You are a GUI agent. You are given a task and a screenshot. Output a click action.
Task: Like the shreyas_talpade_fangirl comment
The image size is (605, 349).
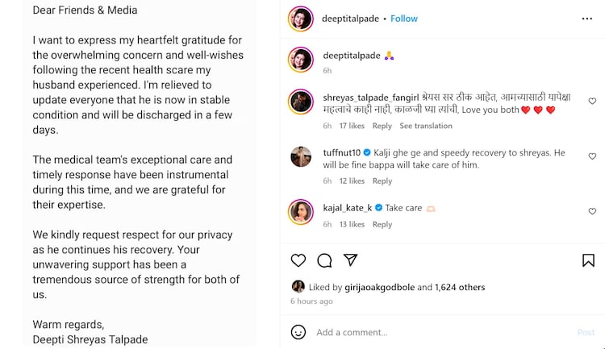pos(592,102)
